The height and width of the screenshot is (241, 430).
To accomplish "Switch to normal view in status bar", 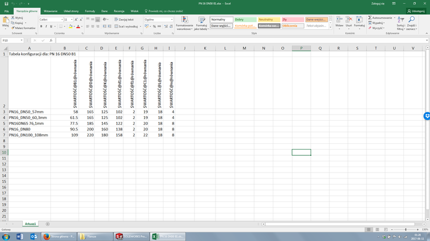I will point(369,230).
